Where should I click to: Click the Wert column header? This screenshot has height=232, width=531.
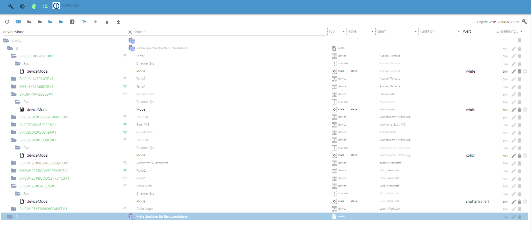click(x=467, y=31)
